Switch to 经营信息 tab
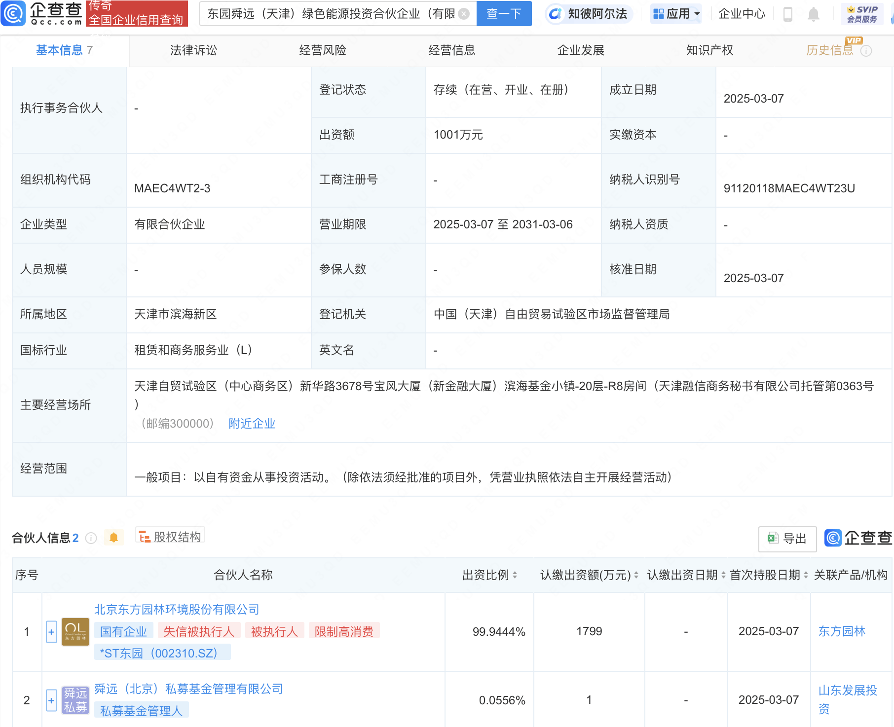The height and width of the screenshot is (727, 894). coord(451,50)
